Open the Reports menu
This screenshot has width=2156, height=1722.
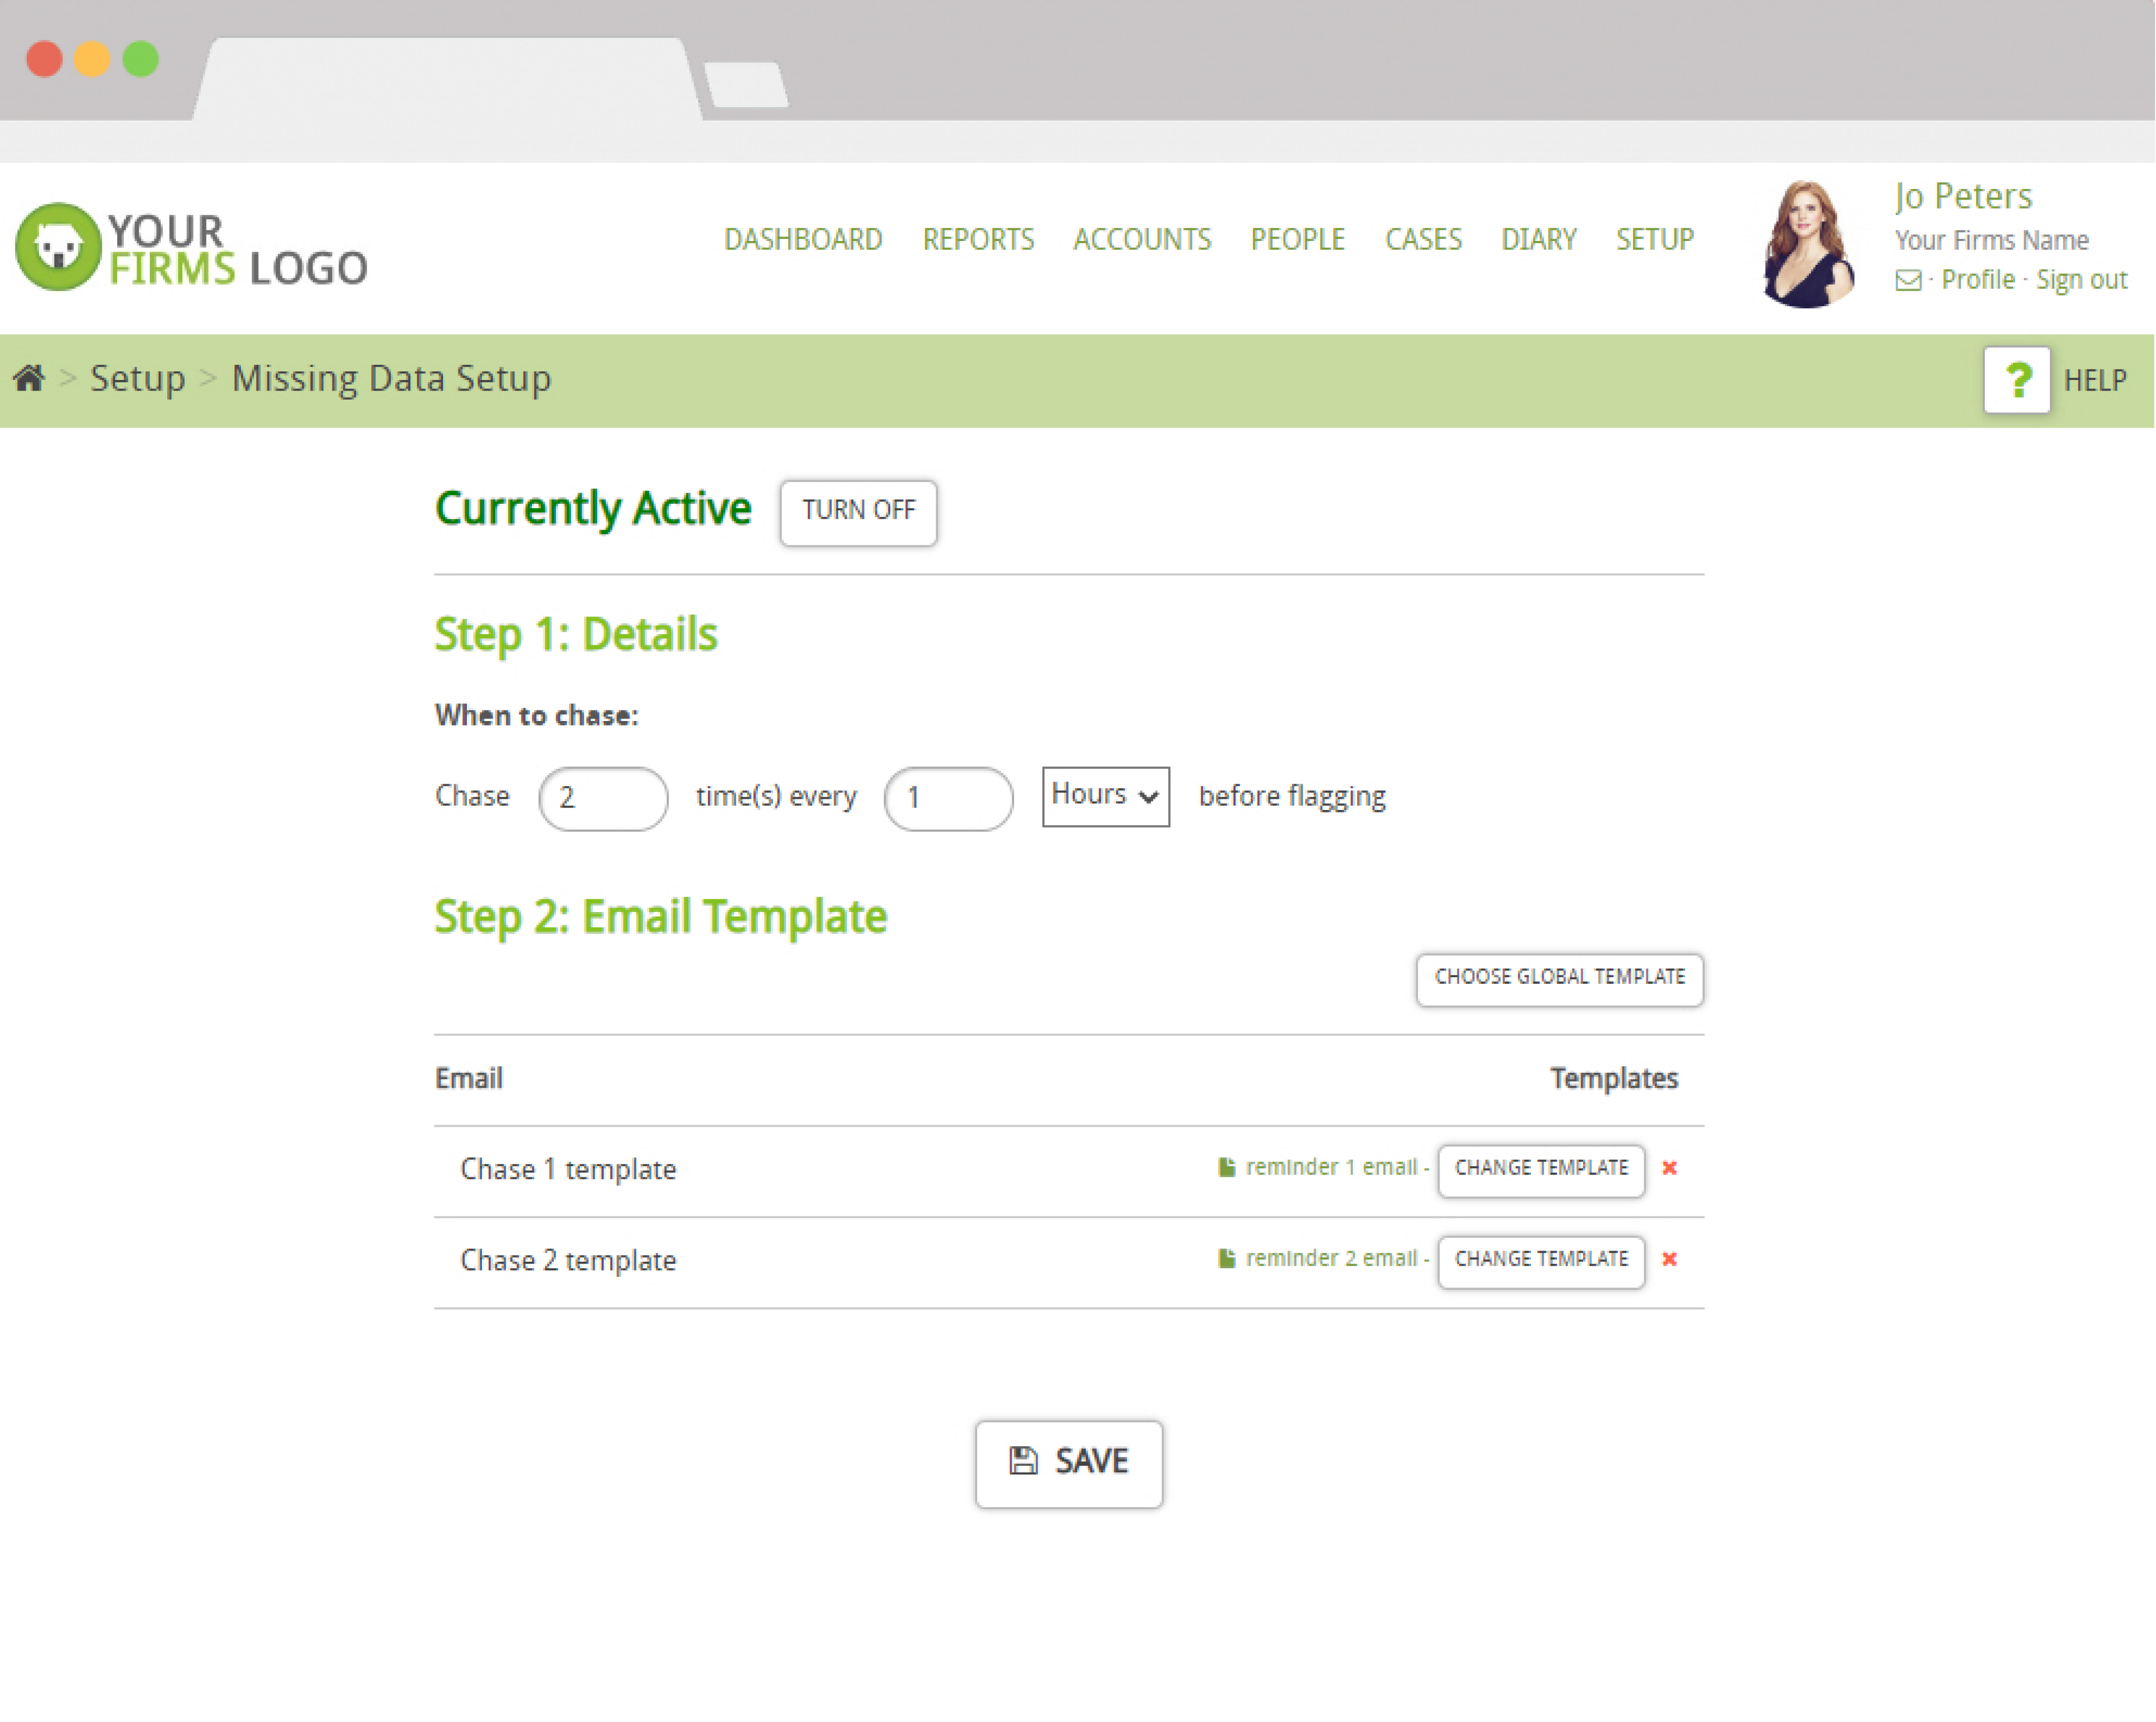click(x=978, y=240)
